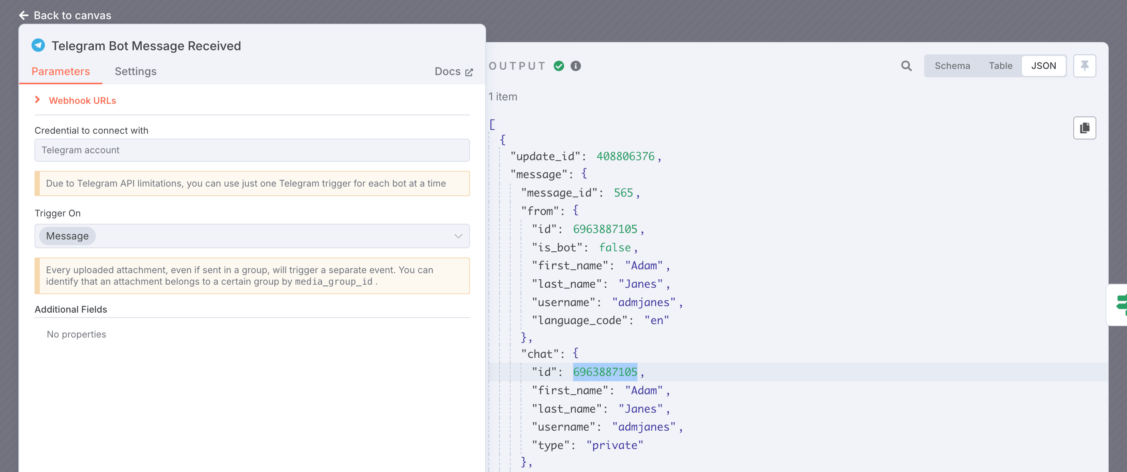Click the "message" key in JSON
Viewport: 1127px width, 472px height.
539,175
